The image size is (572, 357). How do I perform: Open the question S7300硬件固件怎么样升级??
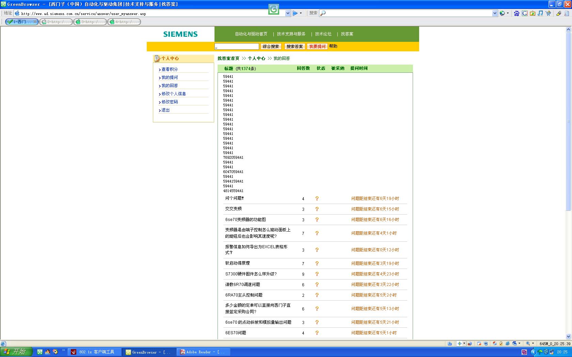(251, 274)
